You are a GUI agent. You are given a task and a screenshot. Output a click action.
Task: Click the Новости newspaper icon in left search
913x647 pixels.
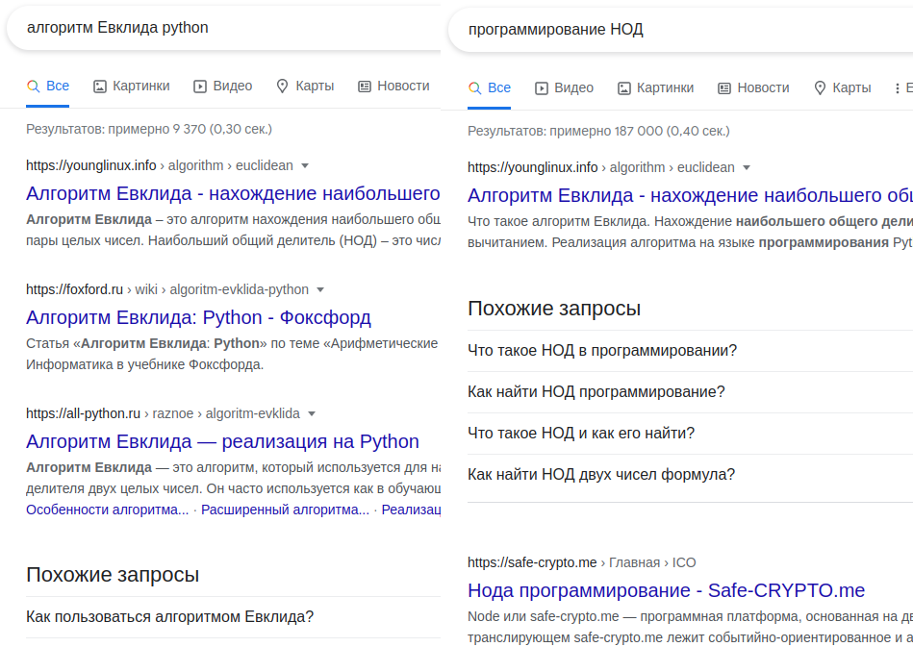pos(365,87)
